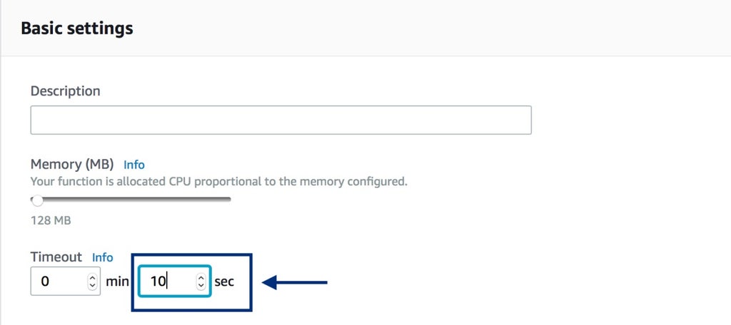
Task: Focus the Timeout minutes field
Action: (x=56, y=281)
